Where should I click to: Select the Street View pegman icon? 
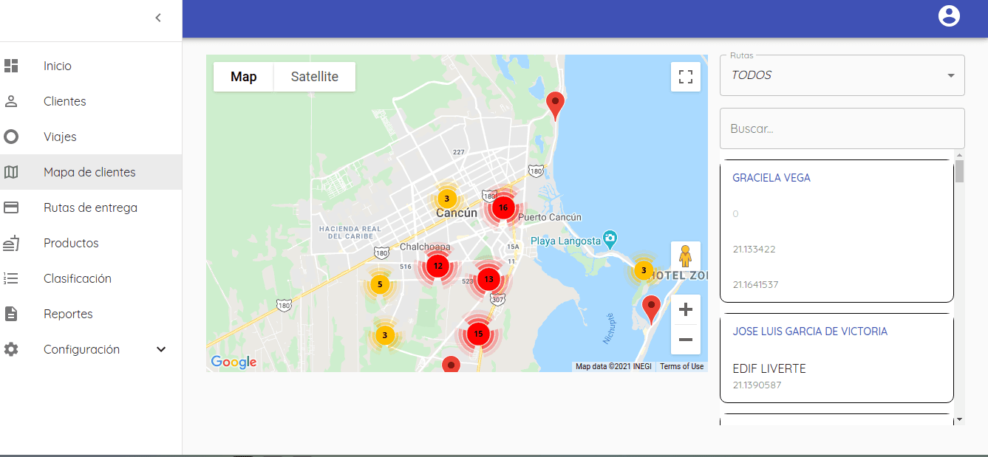(x=686, y=256)
